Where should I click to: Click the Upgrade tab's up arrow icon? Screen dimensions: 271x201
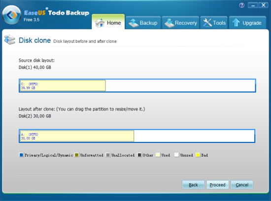click(236, 23)
